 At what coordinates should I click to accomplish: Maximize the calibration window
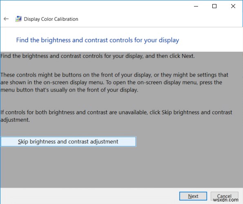pos(214,6)
